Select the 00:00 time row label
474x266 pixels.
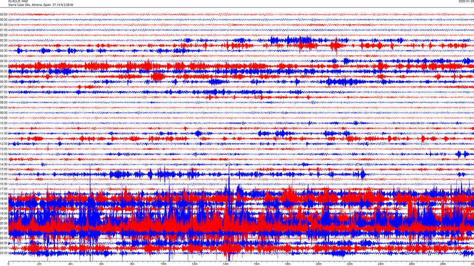[3, 14]
